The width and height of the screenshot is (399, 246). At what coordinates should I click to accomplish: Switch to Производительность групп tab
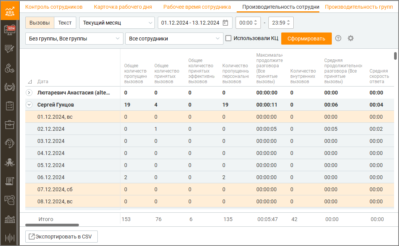359,7
